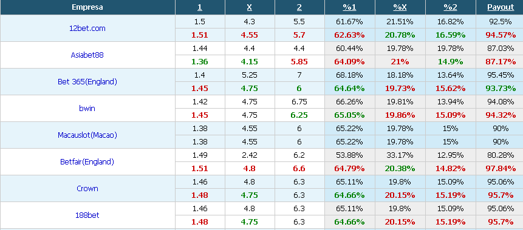The image size is (523, 230).
Task: Open the Asiabet88 bookmaker link
Action: click(87, 55)
